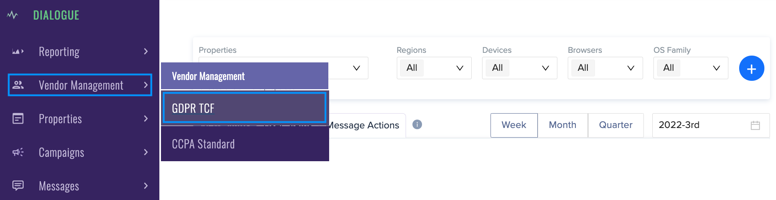Open the Message Actions tab
776x200 pixels.
365,125
